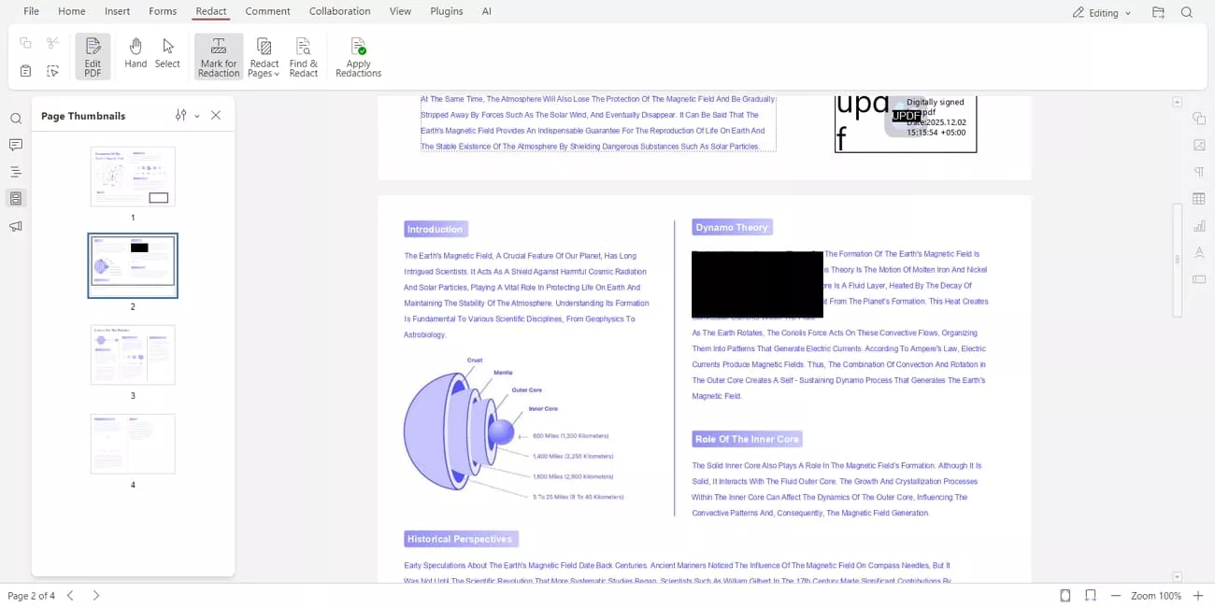The height and width of the screenshot is (608, 1215).
Task: Switch to the Forms tab
Action: point(163,11)
